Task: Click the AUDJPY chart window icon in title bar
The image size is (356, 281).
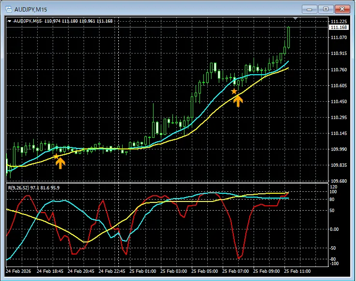Action: pos(9,9)
